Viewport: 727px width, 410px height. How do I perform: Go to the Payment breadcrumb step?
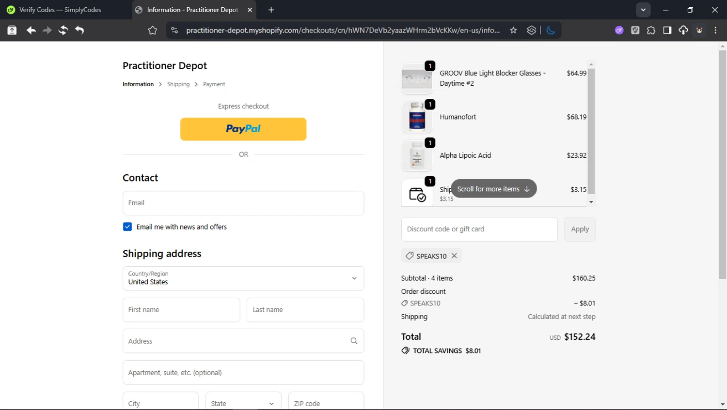pyautogui.click(x=214, y=84)
